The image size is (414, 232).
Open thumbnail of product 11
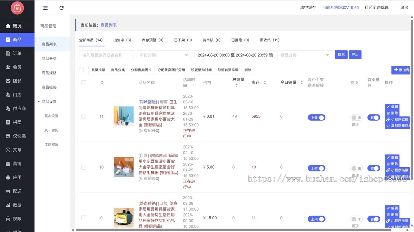tap(124, 116)
